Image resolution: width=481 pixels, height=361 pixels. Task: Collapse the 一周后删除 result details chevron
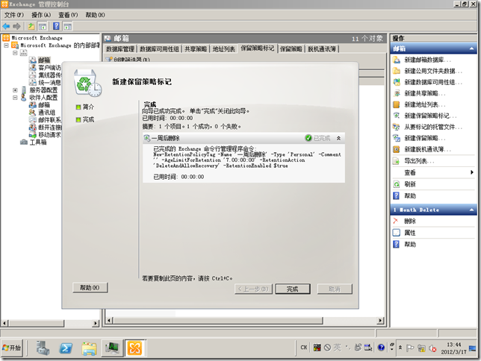[x=338, y=138]
